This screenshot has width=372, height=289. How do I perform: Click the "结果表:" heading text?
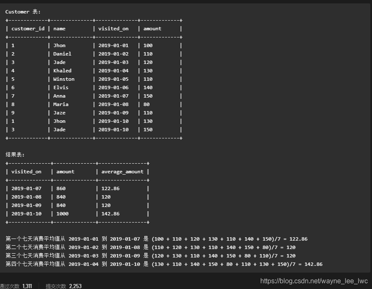pos(15,155)
